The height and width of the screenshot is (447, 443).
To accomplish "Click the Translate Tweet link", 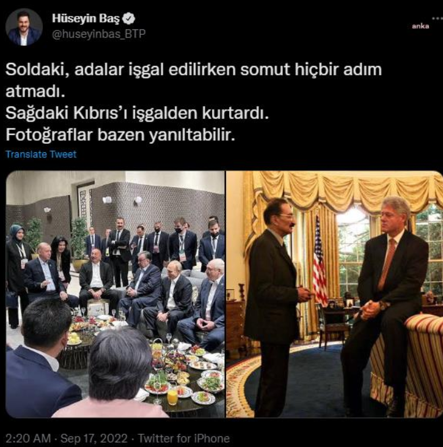I will click(x=41, y=154).
